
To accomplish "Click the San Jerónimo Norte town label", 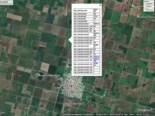I will click(70, 90).
